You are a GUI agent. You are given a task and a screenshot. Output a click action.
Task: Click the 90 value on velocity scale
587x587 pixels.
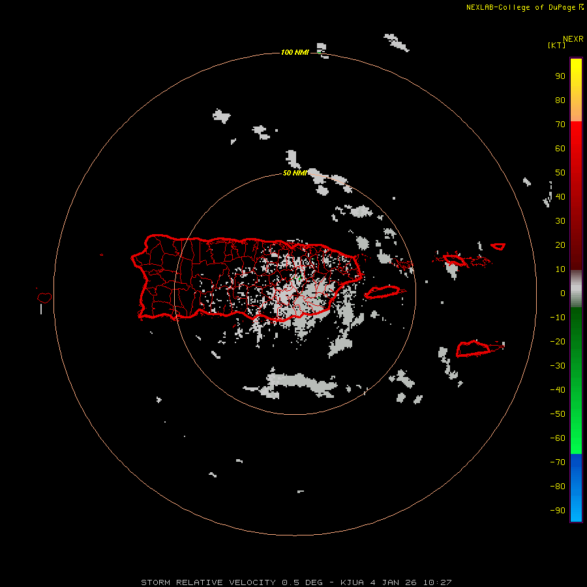coord(560,76)
